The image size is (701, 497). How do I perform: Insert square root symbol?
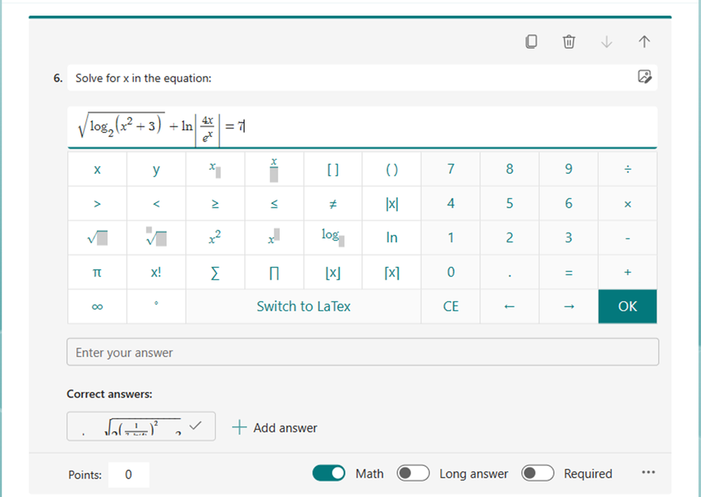tap(97, 238)
